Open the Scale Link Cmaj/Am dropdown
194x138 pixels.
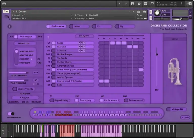pyautogui.click(x=25, y=98)
